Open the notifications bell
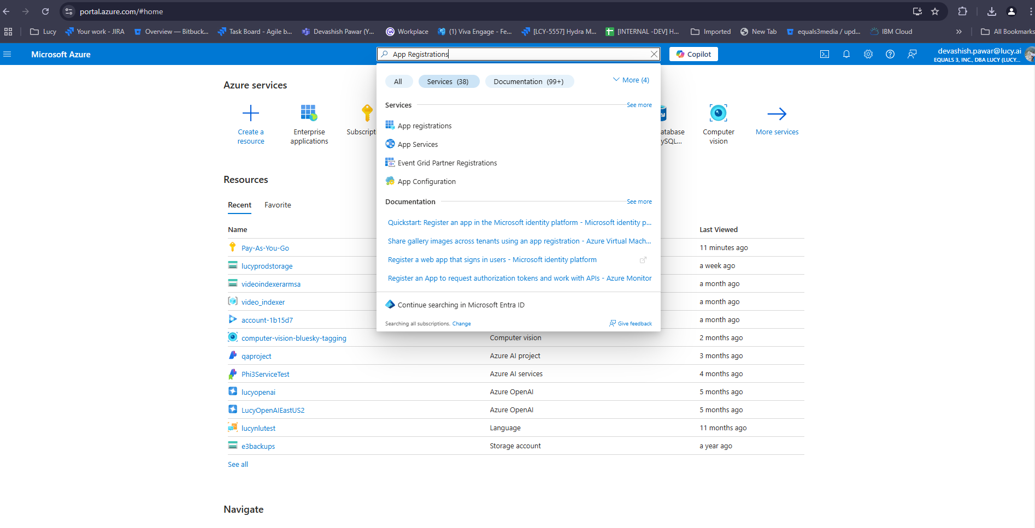Screen dimensions: 1035x528 click(x=846, y=54)
